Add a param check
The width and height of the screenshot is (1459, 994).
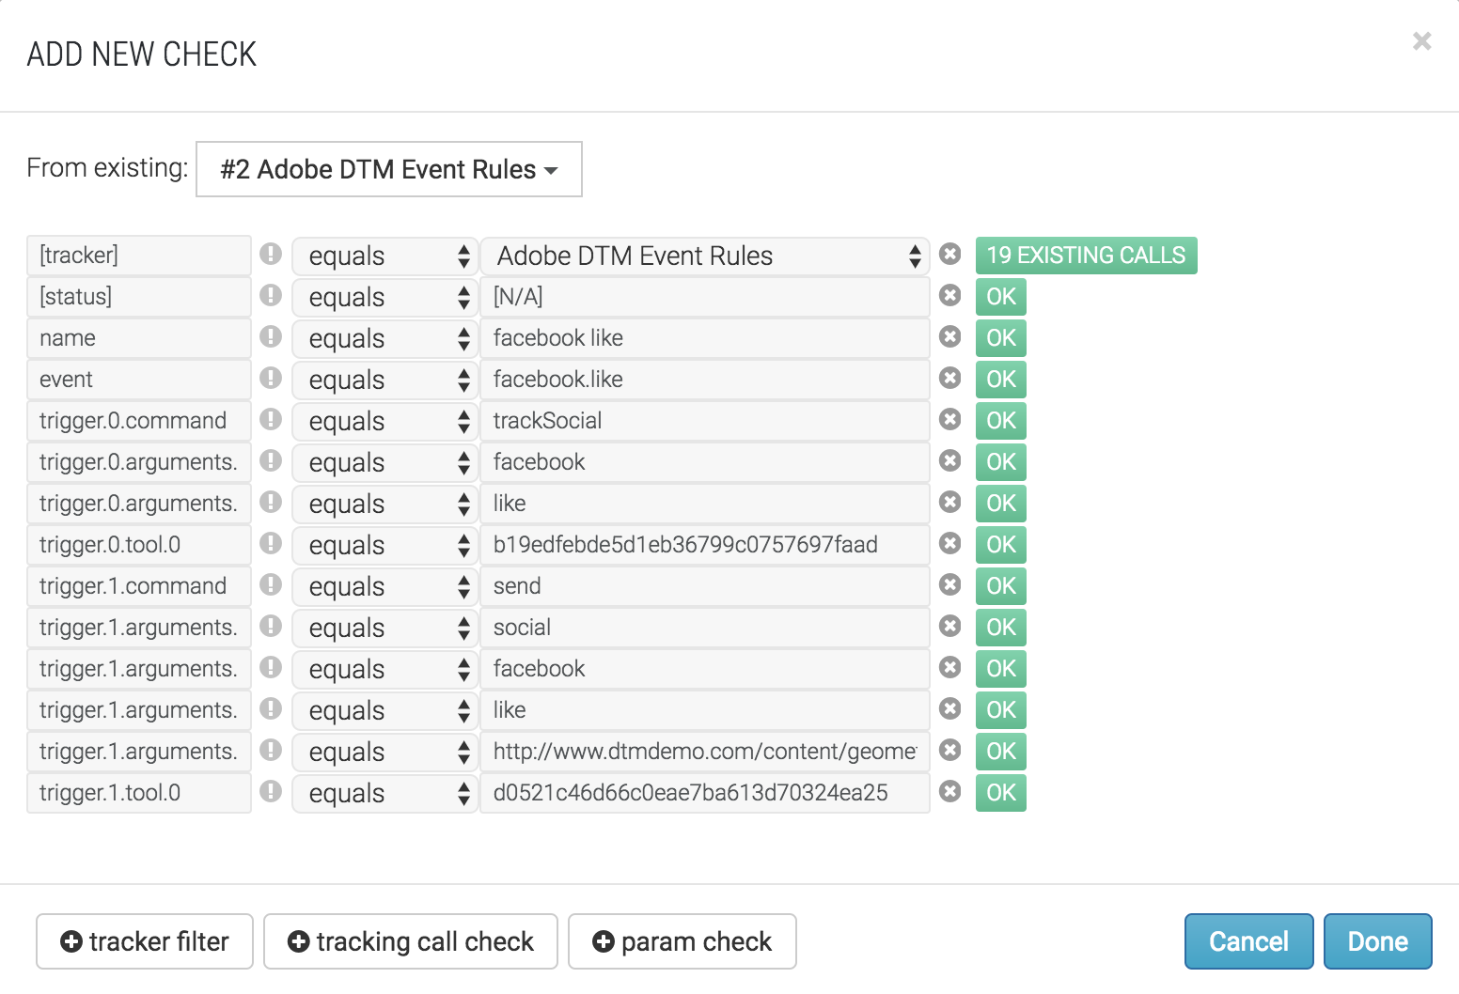pyautogui.click(x=682, y=941)
